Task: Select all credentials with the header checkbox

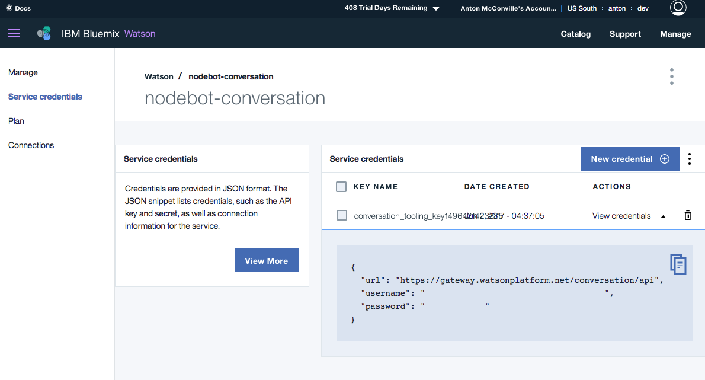Action: tap(341, 187)
